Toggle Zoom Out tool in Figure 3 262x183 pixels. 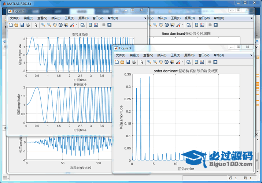tap(155, 62)
